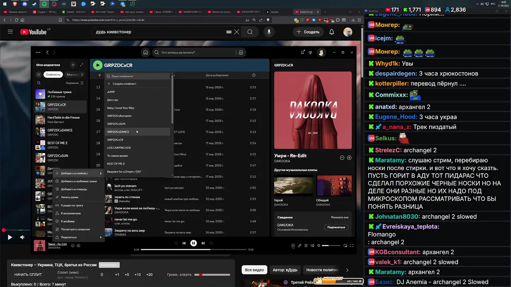The height and width of the screenshot is (287, 511).
Task: Select К радио по треку
Action: tap(79, 205)
